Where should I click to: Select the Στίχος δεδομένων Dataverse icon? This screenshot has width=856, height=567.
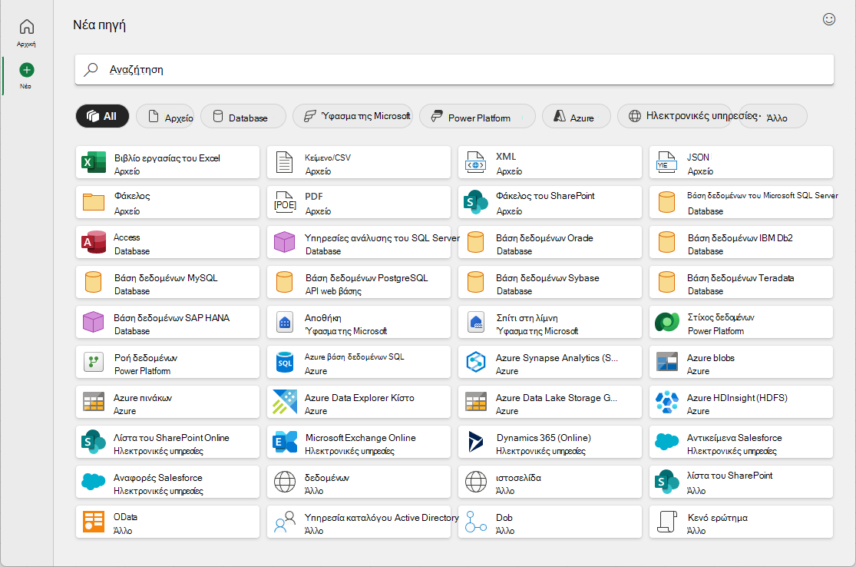tap(666, 322)
